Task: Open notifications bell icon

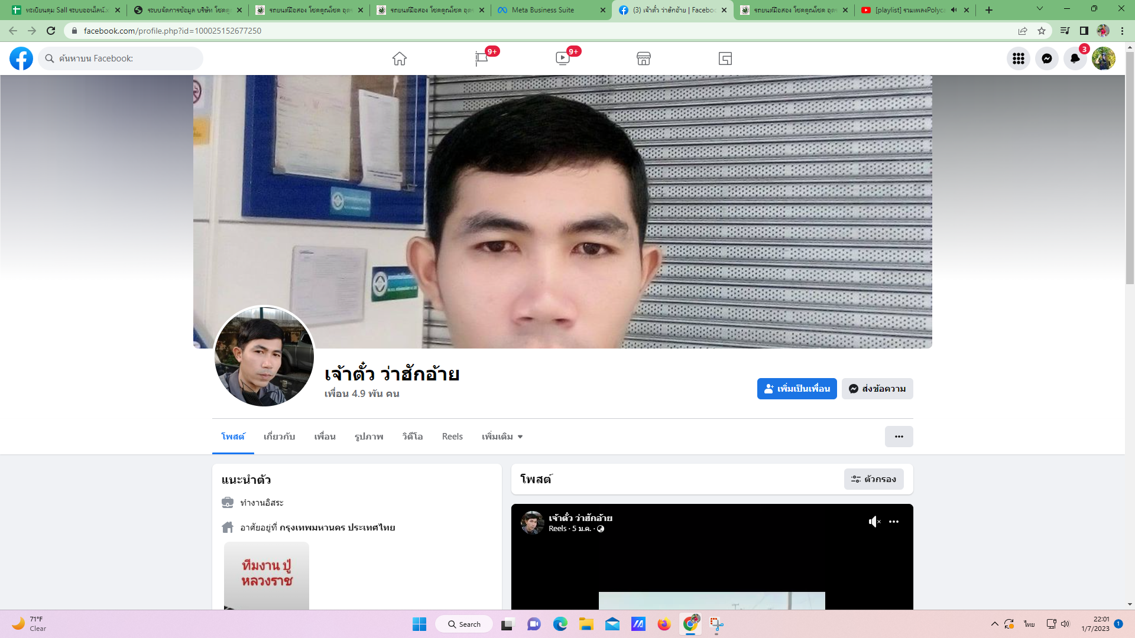Action: pyautogui.click(x=1075, y=58)
